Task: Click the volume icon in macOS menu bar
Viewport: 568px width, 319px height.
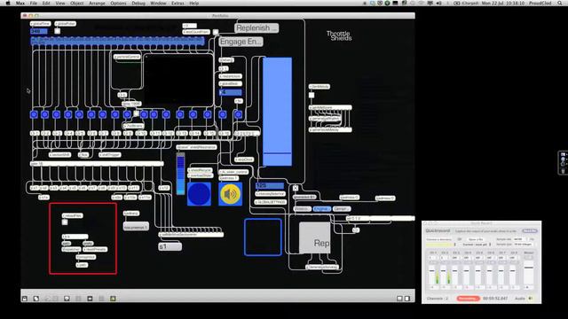Action: (438, 3)
